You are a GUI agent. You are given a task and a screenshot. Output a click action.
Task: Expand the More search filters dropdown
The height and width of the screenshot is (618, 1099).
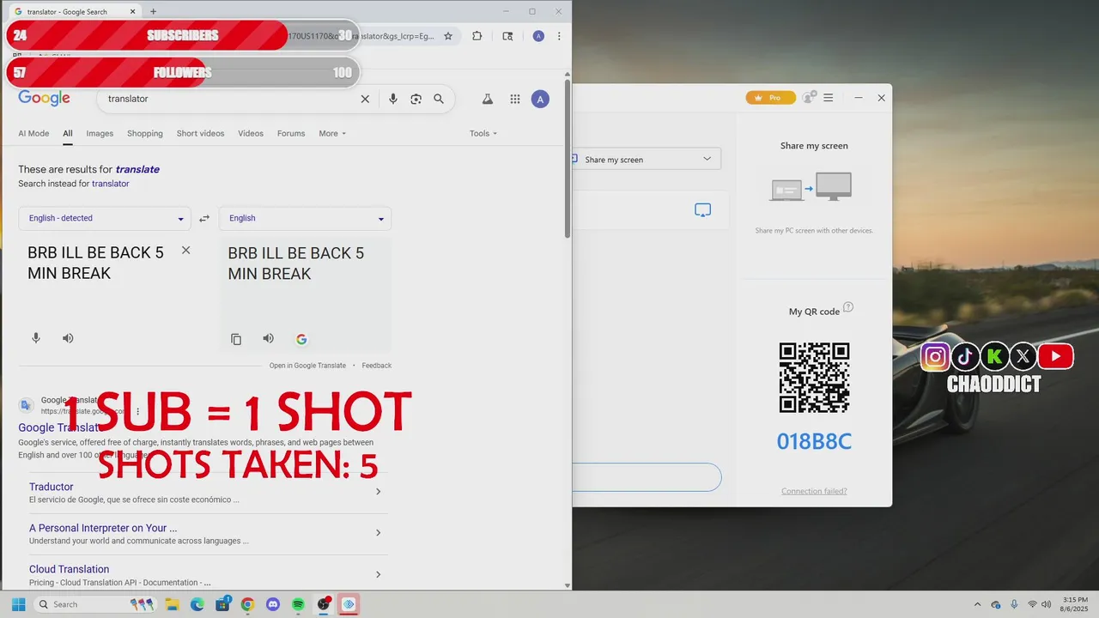[332, 133]
